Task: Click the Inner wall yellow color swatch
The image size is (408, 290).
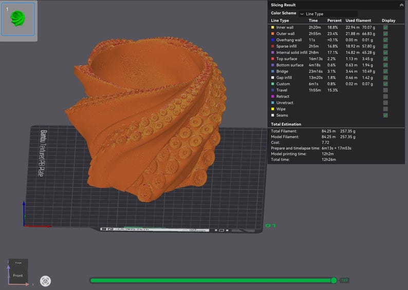Action: pyautogui.click(x=273, y=27)
